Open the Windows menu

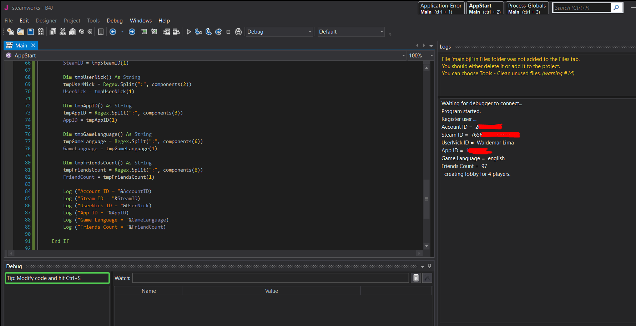(x=141, y=21)
